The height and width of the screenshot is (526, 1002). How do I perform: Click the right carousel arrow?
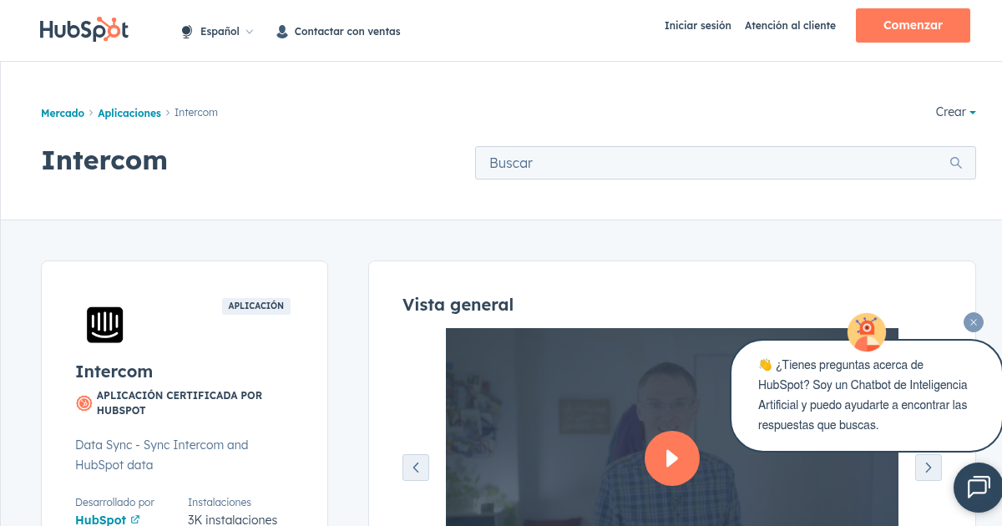(929, 468)
